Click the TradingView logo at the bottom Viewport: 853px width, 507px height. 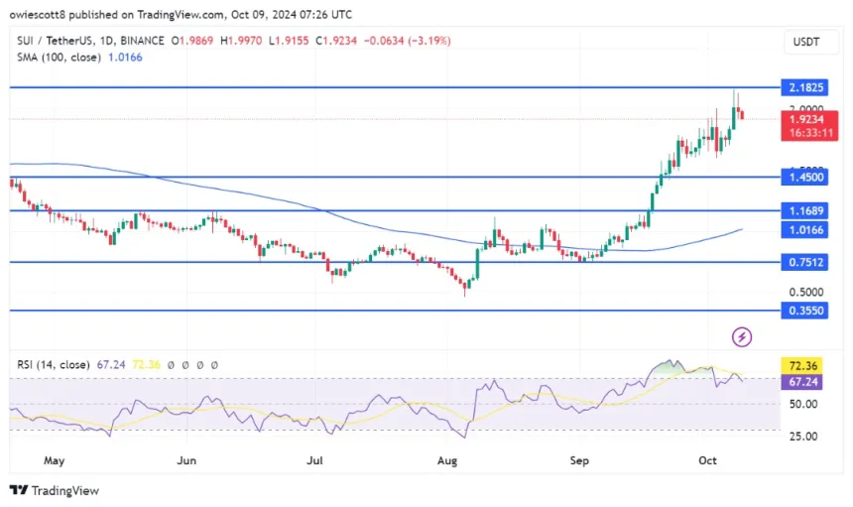coord(55,490)
